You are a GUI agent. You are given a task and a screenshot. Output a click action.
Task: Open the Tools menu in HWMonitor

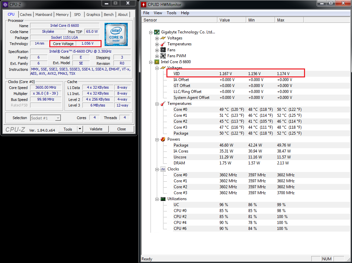click(x=171, y=13)
